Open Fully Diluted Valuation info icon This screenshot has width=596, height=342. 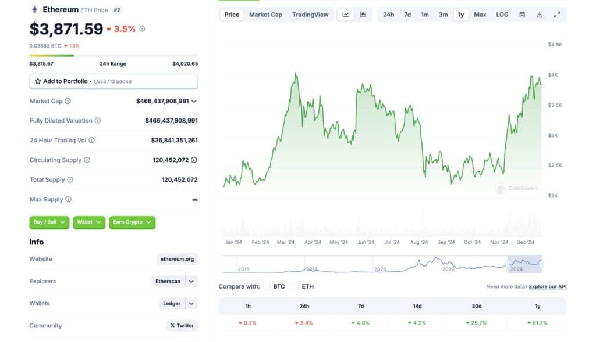98,121
